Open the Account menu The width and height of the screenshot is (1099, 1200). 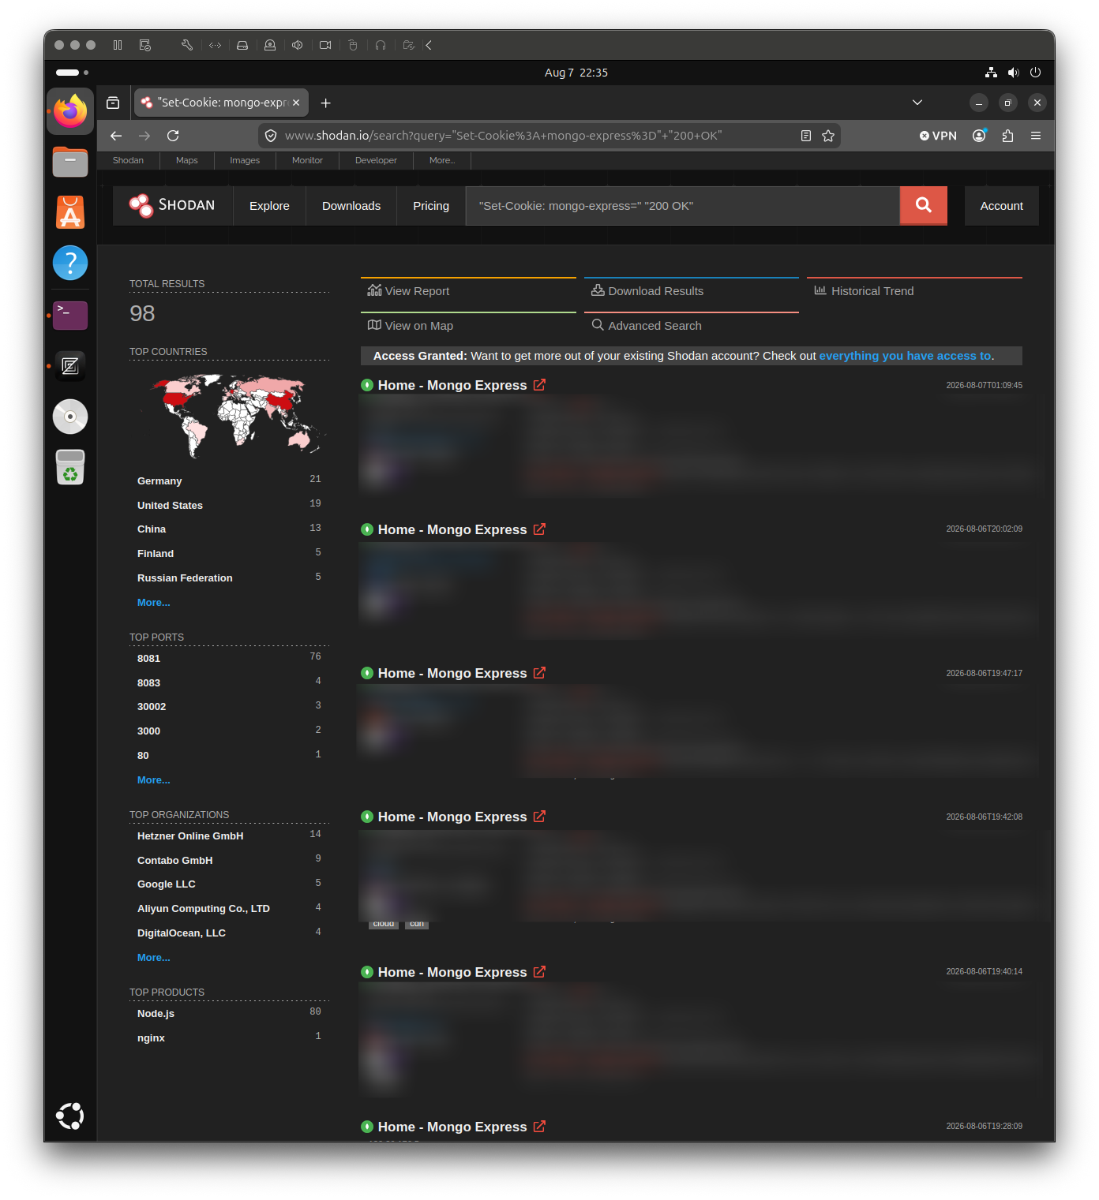click(1001, 206)
